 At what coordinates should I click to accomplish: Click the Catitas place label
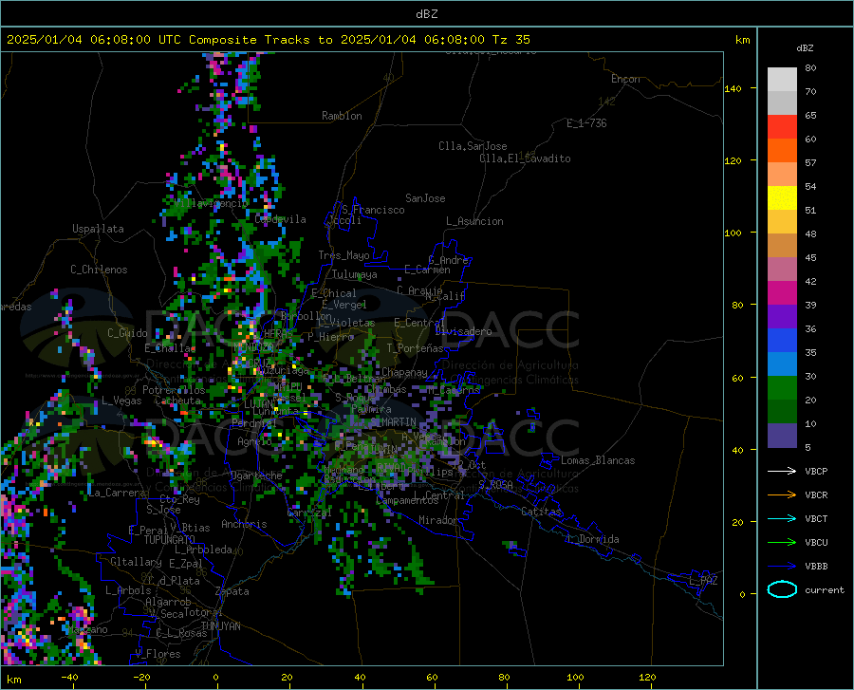542,512
